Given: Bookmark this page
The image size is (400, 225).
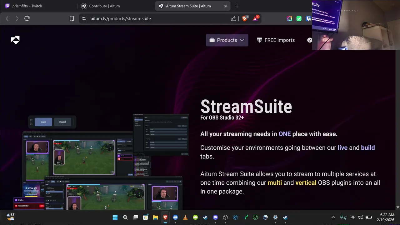Looking at the screenshot, I should (x=72, y=18).
